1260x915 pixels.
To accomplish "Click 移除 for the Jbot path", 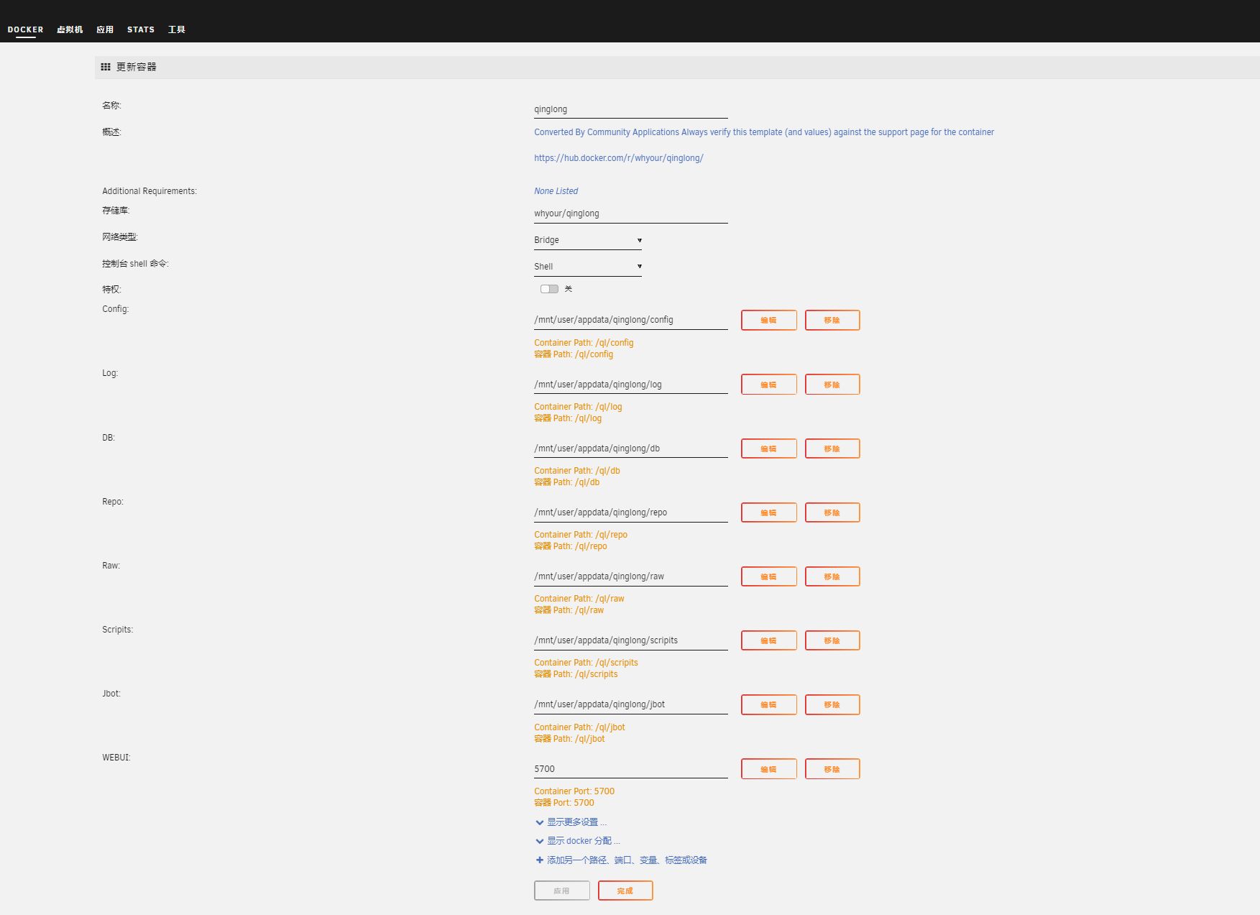I will click(832, 705).
